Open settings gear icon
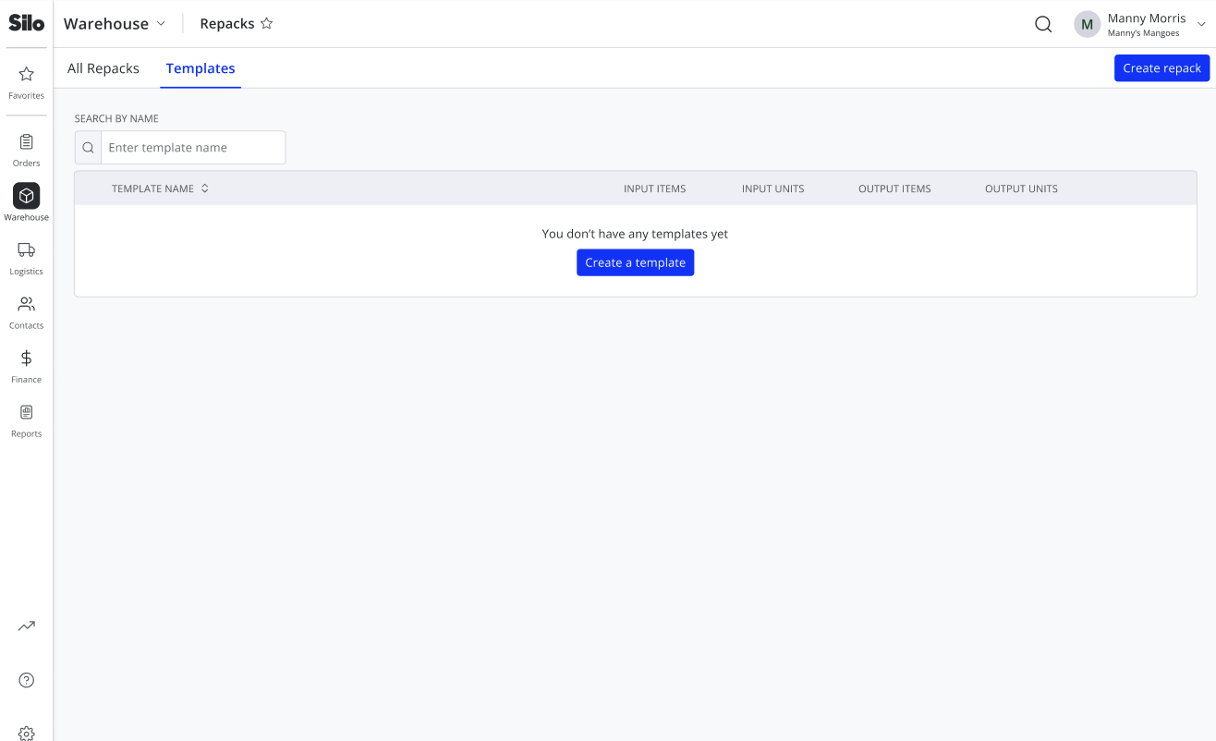The width and height of the screenshot is (1216, 741). pyautogui.click(x=26, y=734)
